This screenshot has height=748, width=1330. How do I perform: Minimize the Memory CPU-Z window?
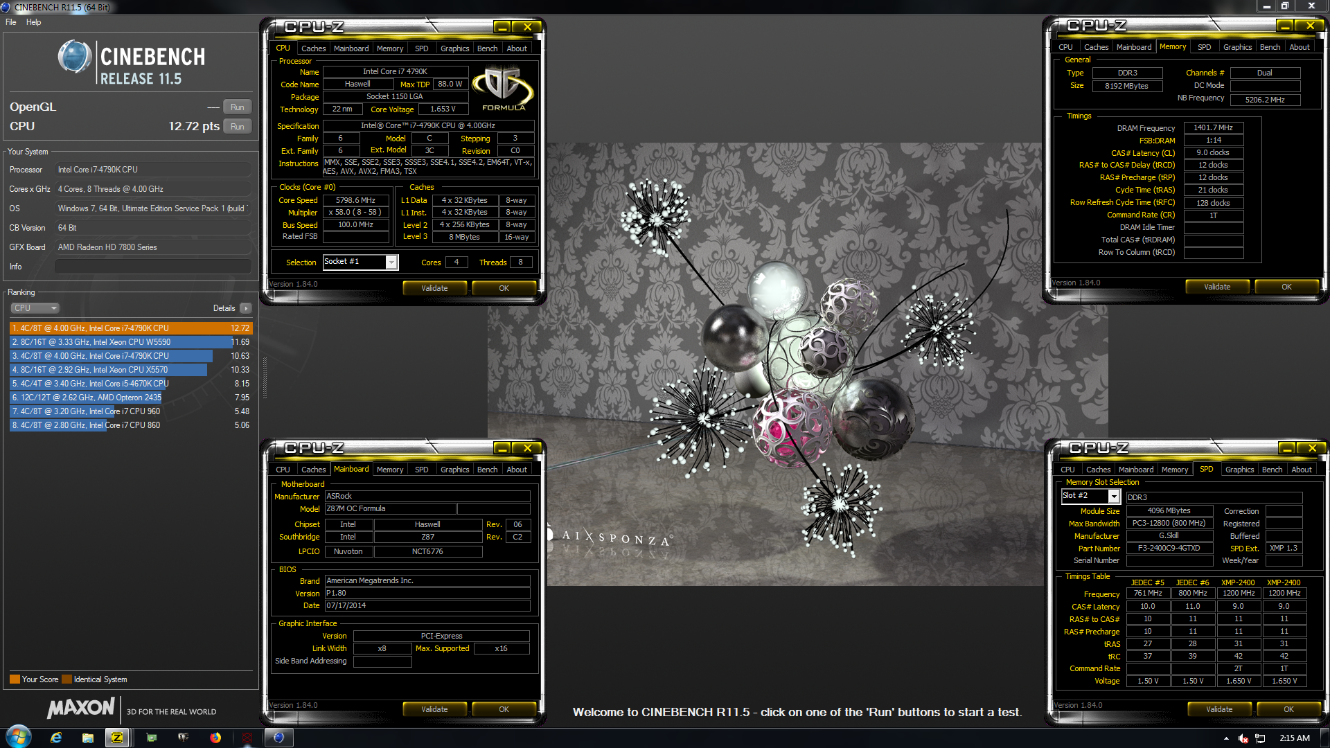1285,26
